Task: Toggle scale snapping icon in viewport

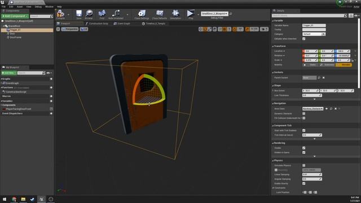Action: coord(247,29)
